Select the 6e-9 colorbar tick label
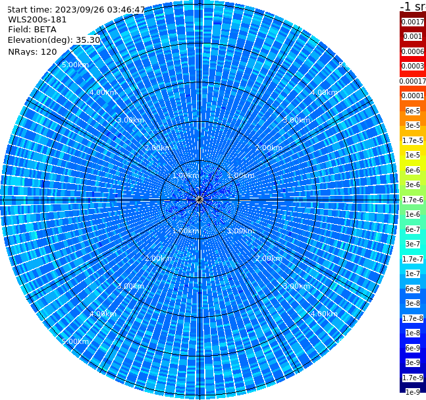Image resolution: width=426 pixels, height=400 pixels. pyautogui.click(x=413, y=348)
